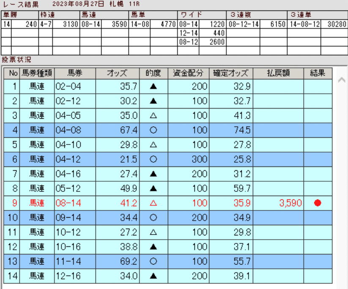This screenshot has width=348, height=289.
Task: Click the 39.1 confirmed odds value
Action: pos(242,276)
